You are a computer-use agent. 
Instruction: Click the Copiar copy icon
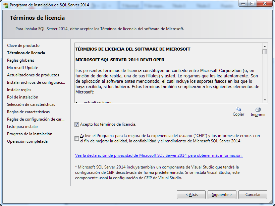pos(238,109)
